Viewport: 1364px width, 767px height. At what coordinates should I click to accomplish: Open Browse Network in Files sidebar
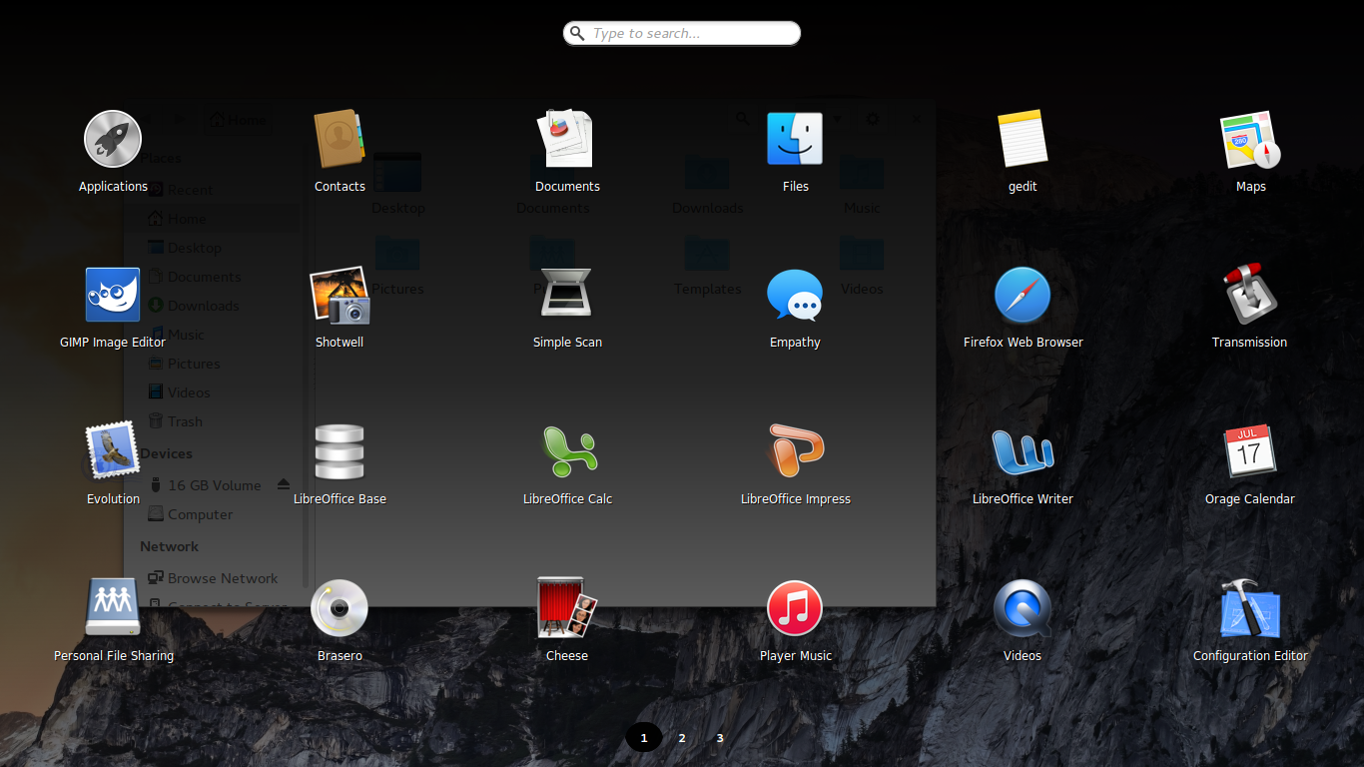click(x=222, y=578)
